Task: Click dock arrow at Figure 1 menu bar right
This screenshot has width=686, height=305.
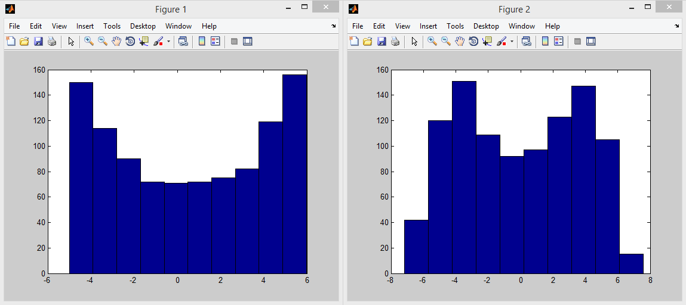Action: [x=334, y=26]
